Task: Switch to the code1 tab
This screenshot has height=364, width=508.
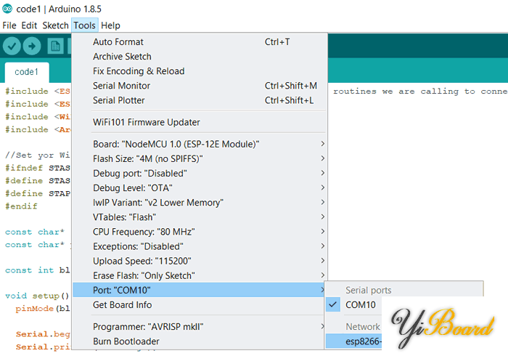Action: tap(27, 72)
